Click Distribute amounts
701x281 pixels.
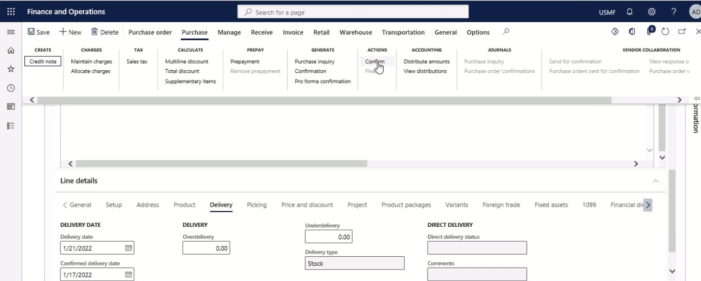tap(427, 61)
